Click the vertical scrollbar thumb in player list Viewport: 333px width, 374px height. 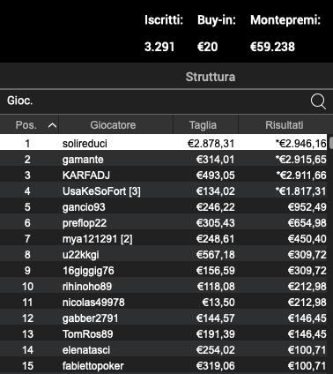click(x=331, y=143)
